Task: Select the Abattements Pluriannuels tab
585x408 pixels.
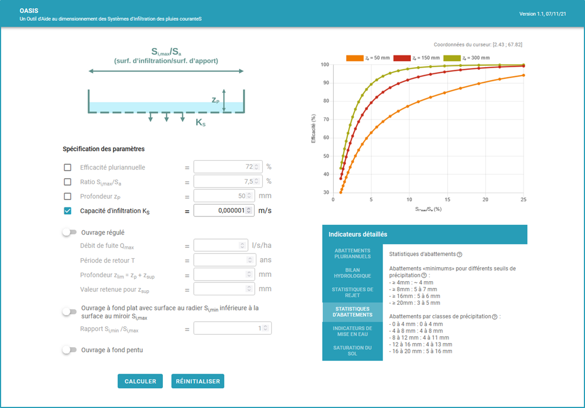Action: click(x=352, y=254)
